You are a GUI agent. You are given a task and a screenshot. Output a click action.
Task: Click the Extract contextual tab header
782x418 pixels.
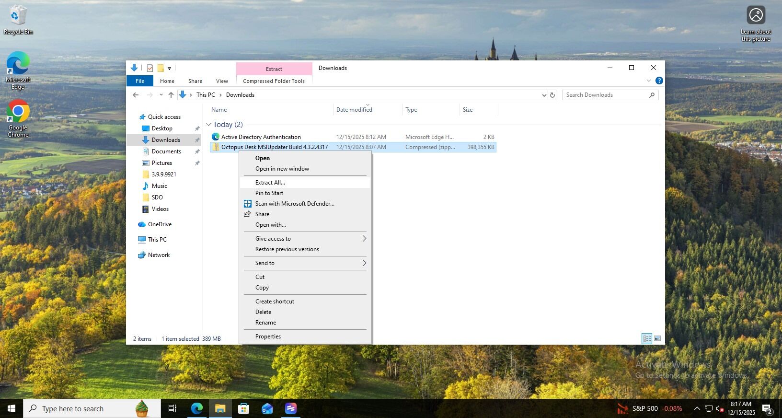(x=274, y=69)
